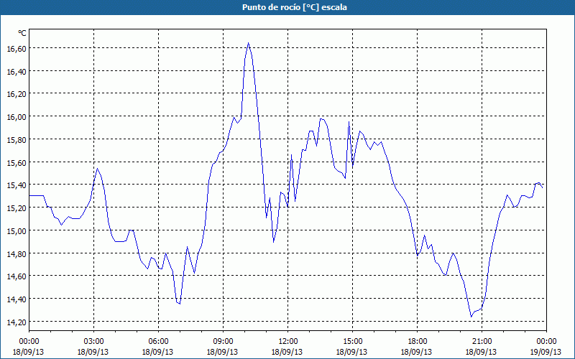Click the 19/09/13 date label
Image resolution: width=575 pixels, height=359 pixels.
(546, 352)
